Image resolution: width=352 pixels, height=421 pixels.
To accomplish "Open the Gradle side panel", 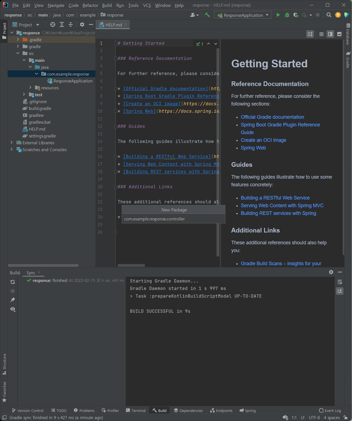I will (x=348, y=60).
